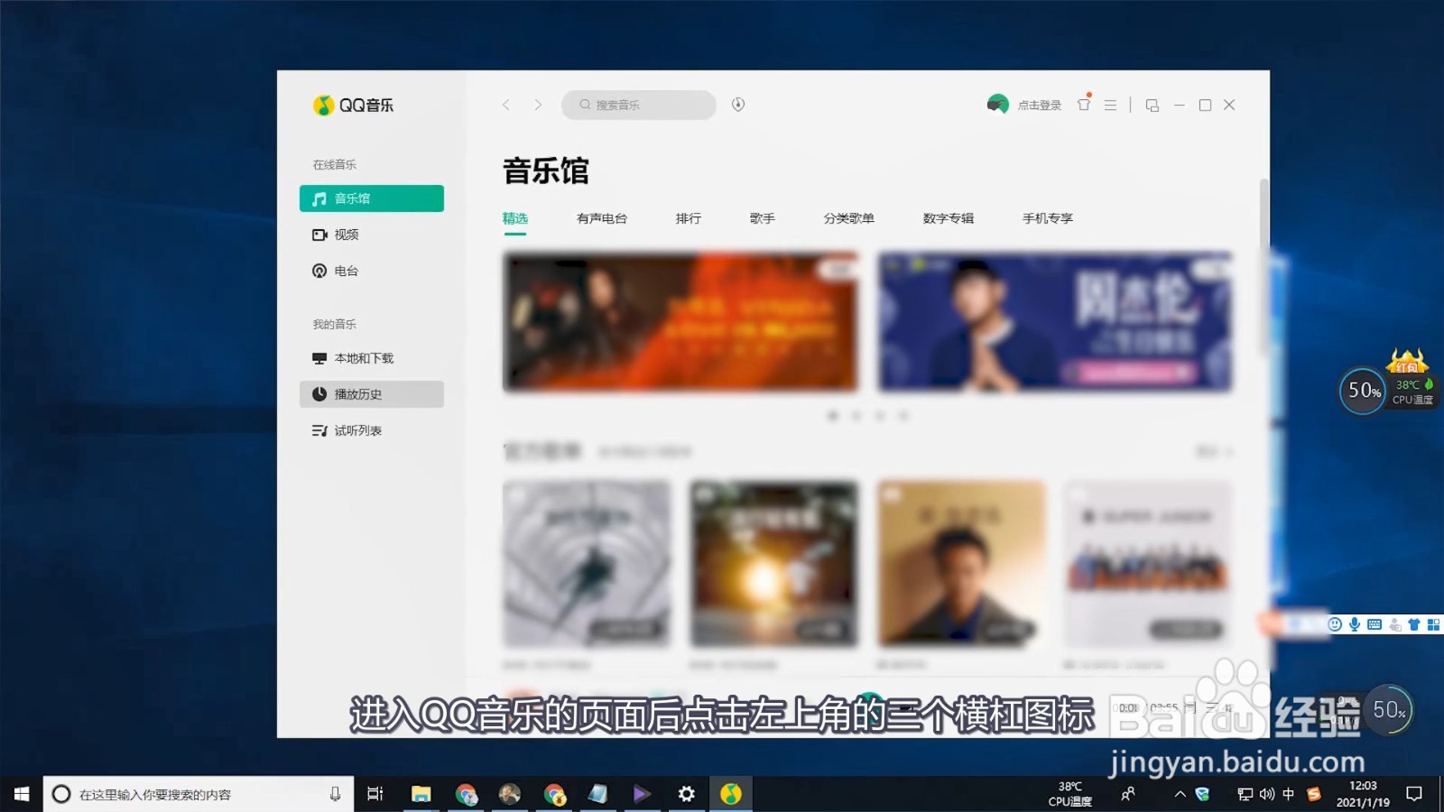The height and width of the screenshot is (812, 1444).
Task: Switch to mini player mode
Action: [x=1152, y=105]
